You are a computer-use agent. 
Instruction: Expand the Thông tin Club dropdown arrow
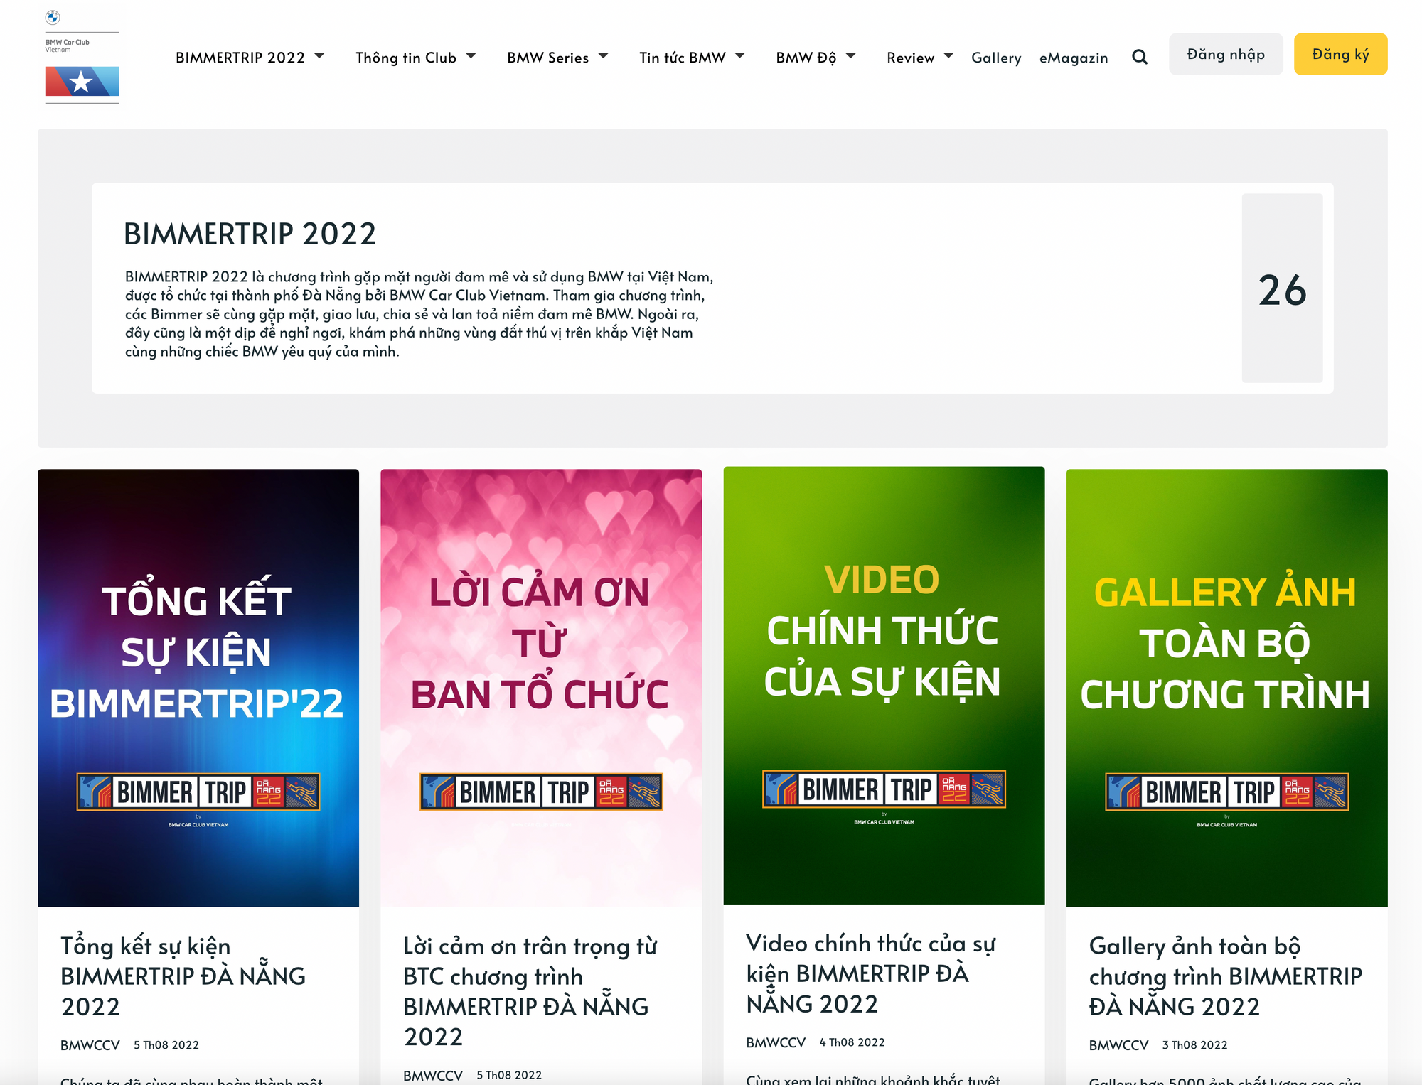coord(471,55)
